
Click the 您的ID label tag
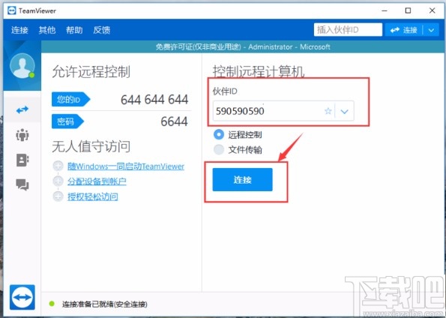70,99
